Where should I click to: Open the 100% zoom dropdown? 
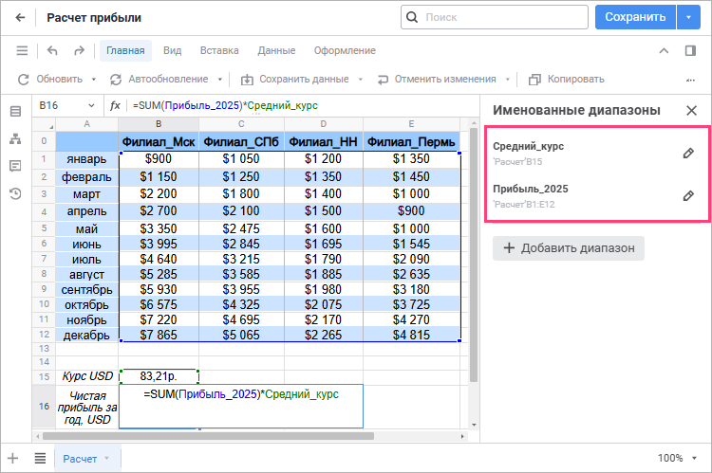(694, 459)
